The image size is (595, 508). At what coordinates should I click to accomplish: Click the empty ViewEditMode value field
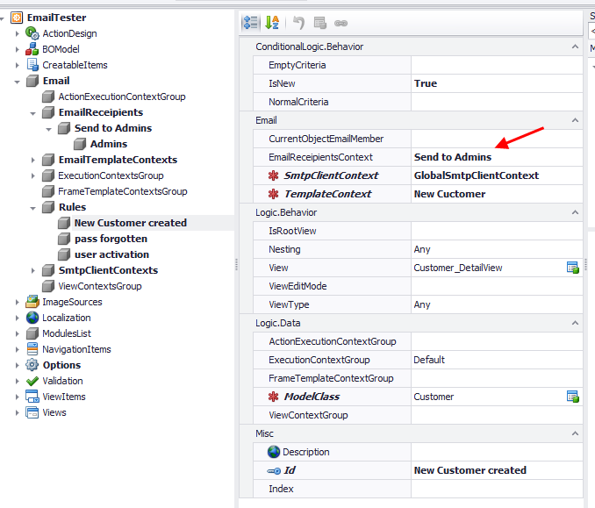pyautogui.click(x=497, y=286)
